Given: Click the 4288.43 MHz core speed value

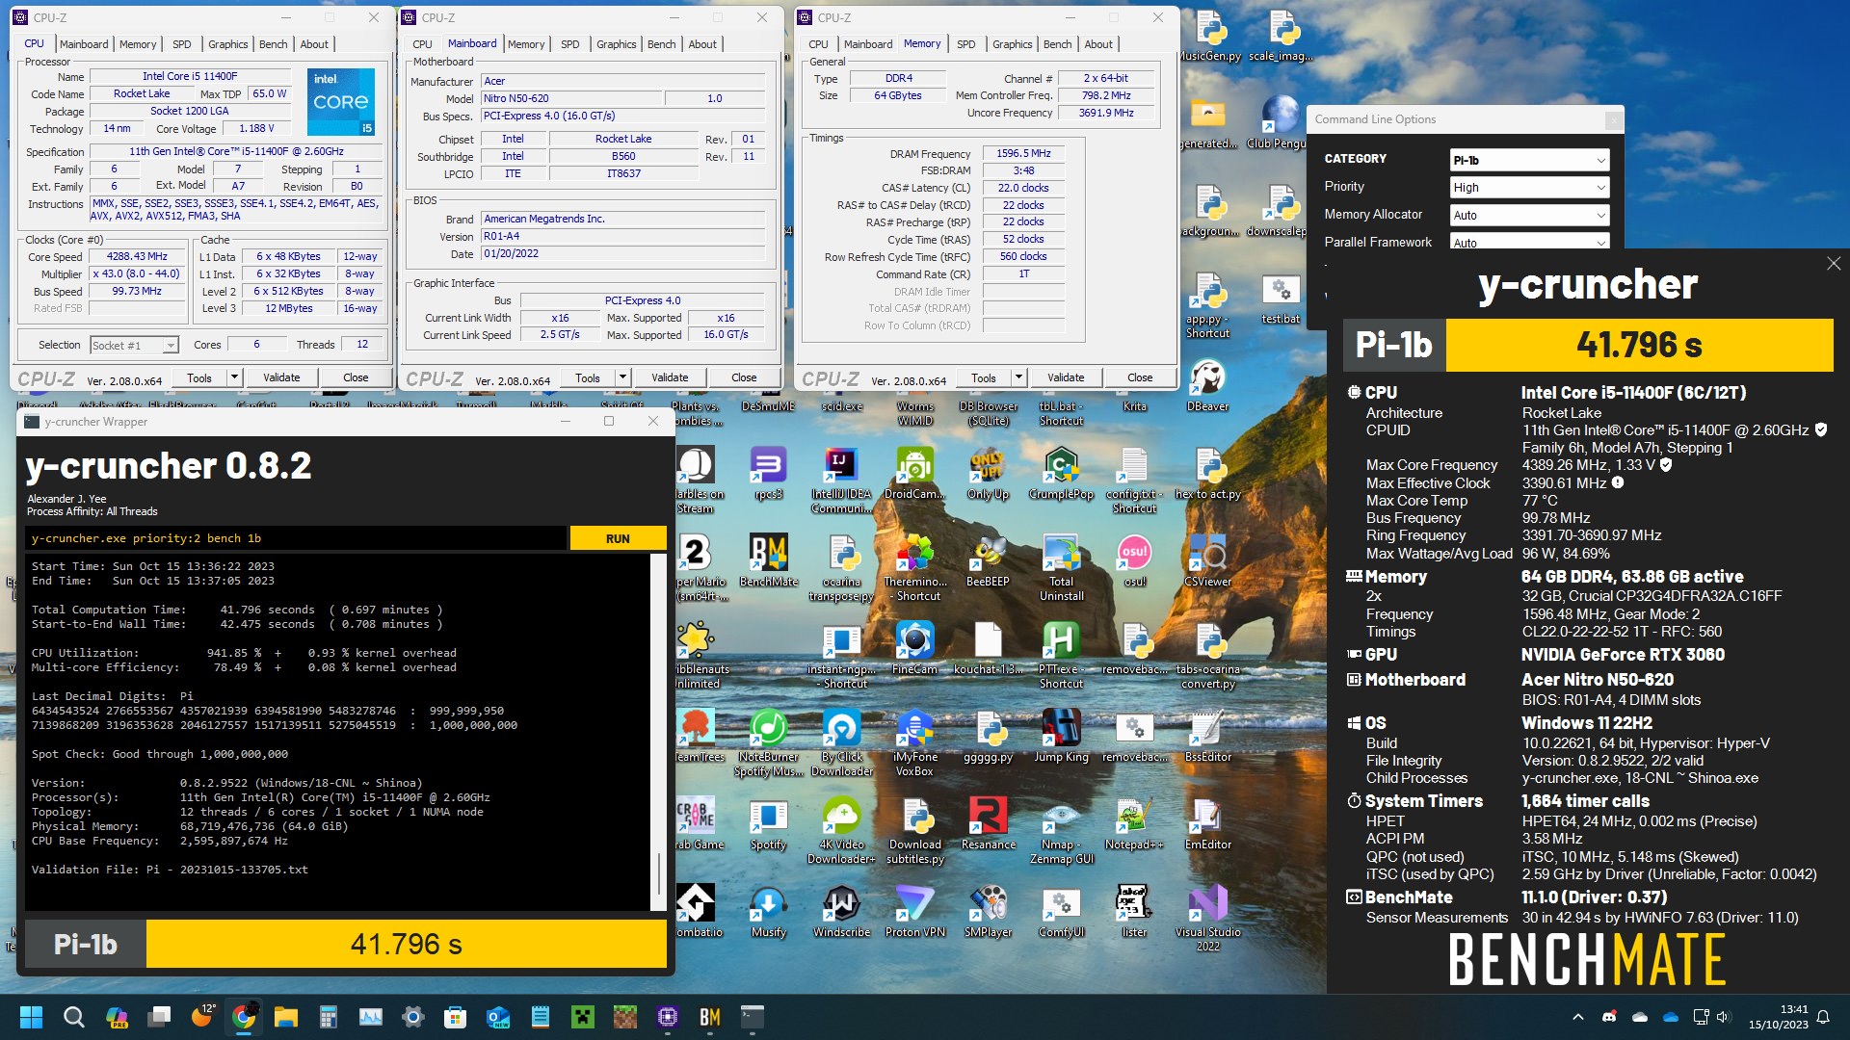Looking at the screenshot, I should coord(137,256).
